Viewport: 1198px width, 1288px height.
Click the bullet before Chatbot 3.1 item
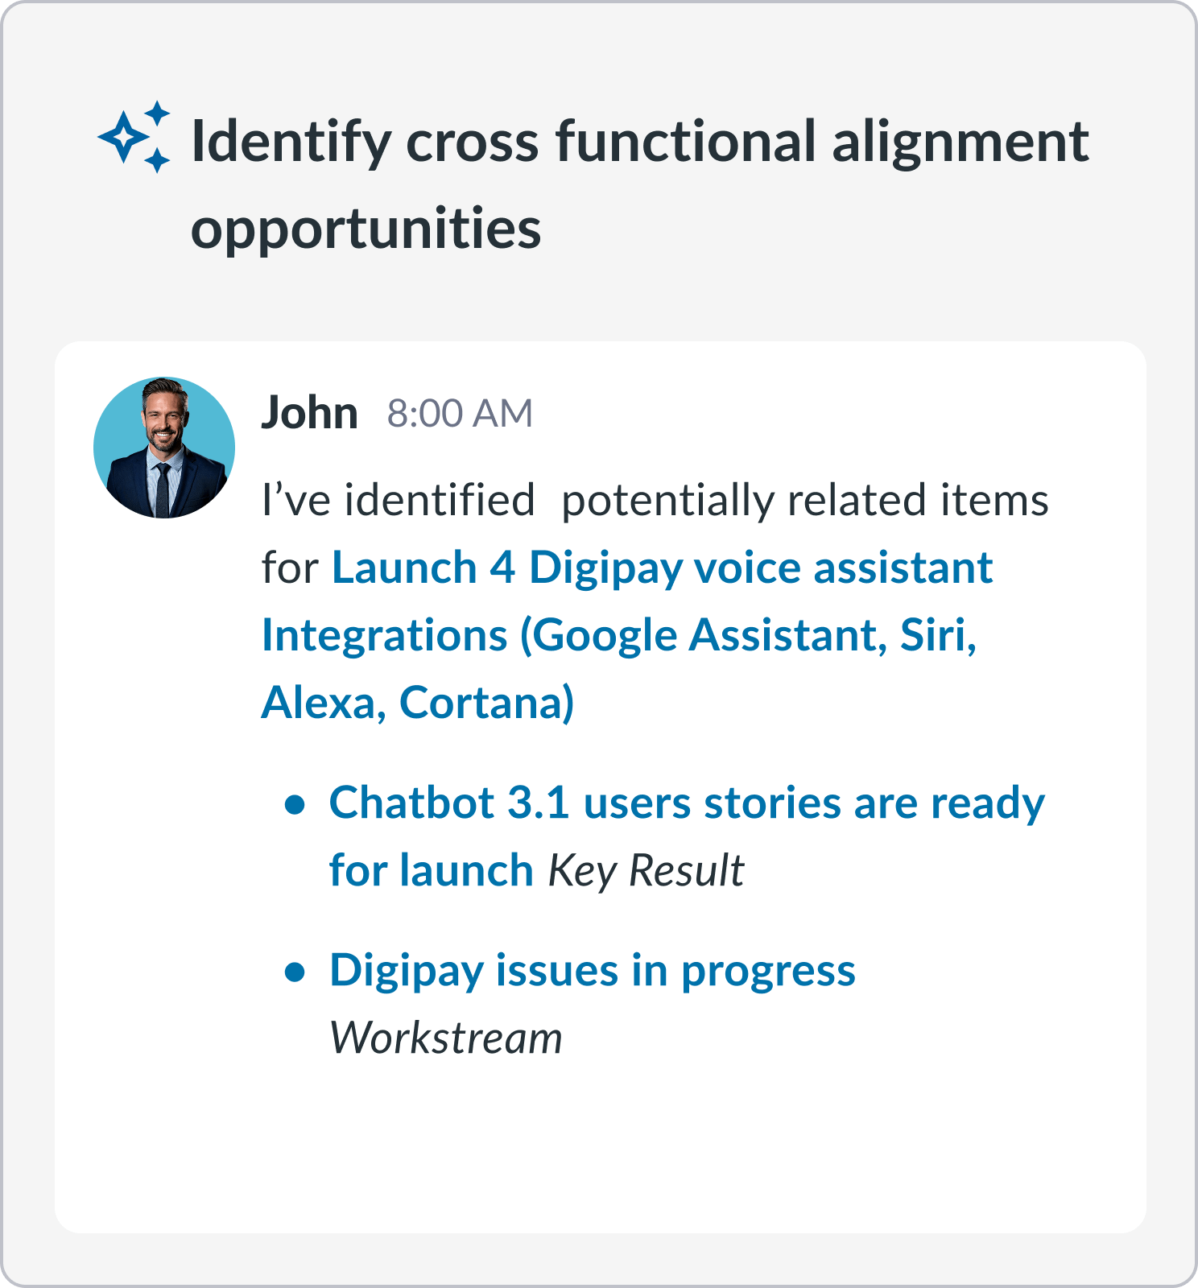pos(295,803)
